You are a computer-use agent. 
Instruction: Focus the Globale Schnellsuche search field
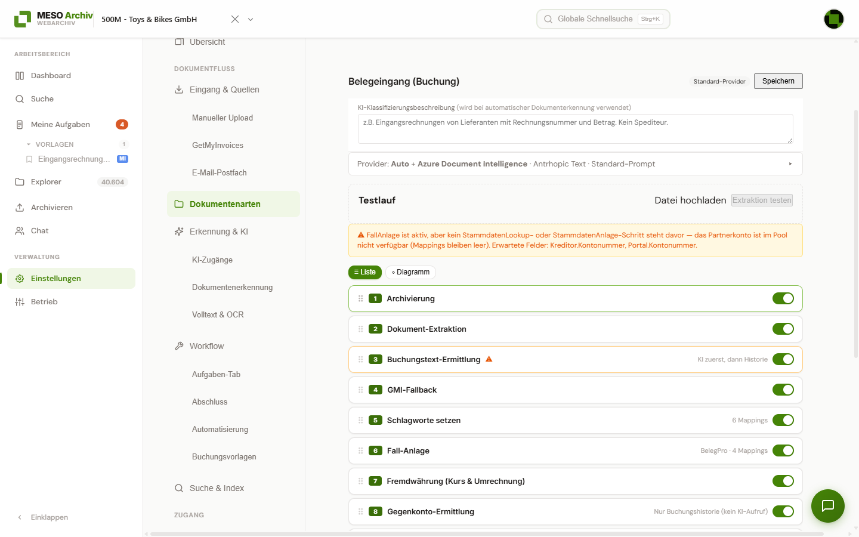click(x=603, y=19)
